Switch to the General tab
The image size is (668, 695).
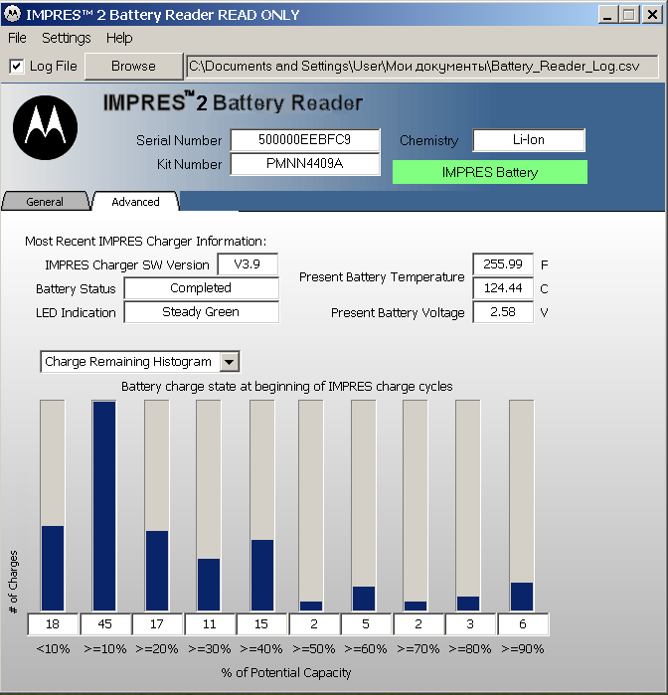click(45, 202)
